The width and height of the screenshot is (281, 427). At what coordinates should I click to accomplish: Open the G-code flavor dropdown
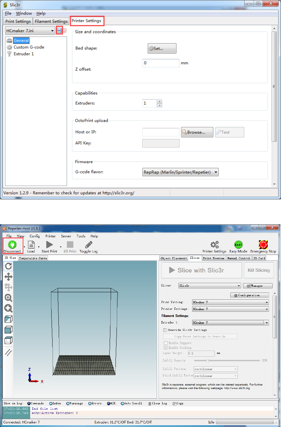coord(180,172)
